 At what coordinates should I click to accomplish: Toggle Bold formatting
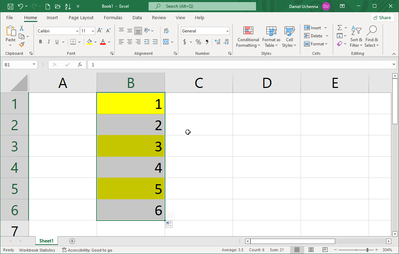pos(40,42)
